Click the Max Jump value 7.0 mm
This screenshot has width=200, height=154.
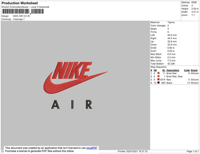(x=171, y=60)
